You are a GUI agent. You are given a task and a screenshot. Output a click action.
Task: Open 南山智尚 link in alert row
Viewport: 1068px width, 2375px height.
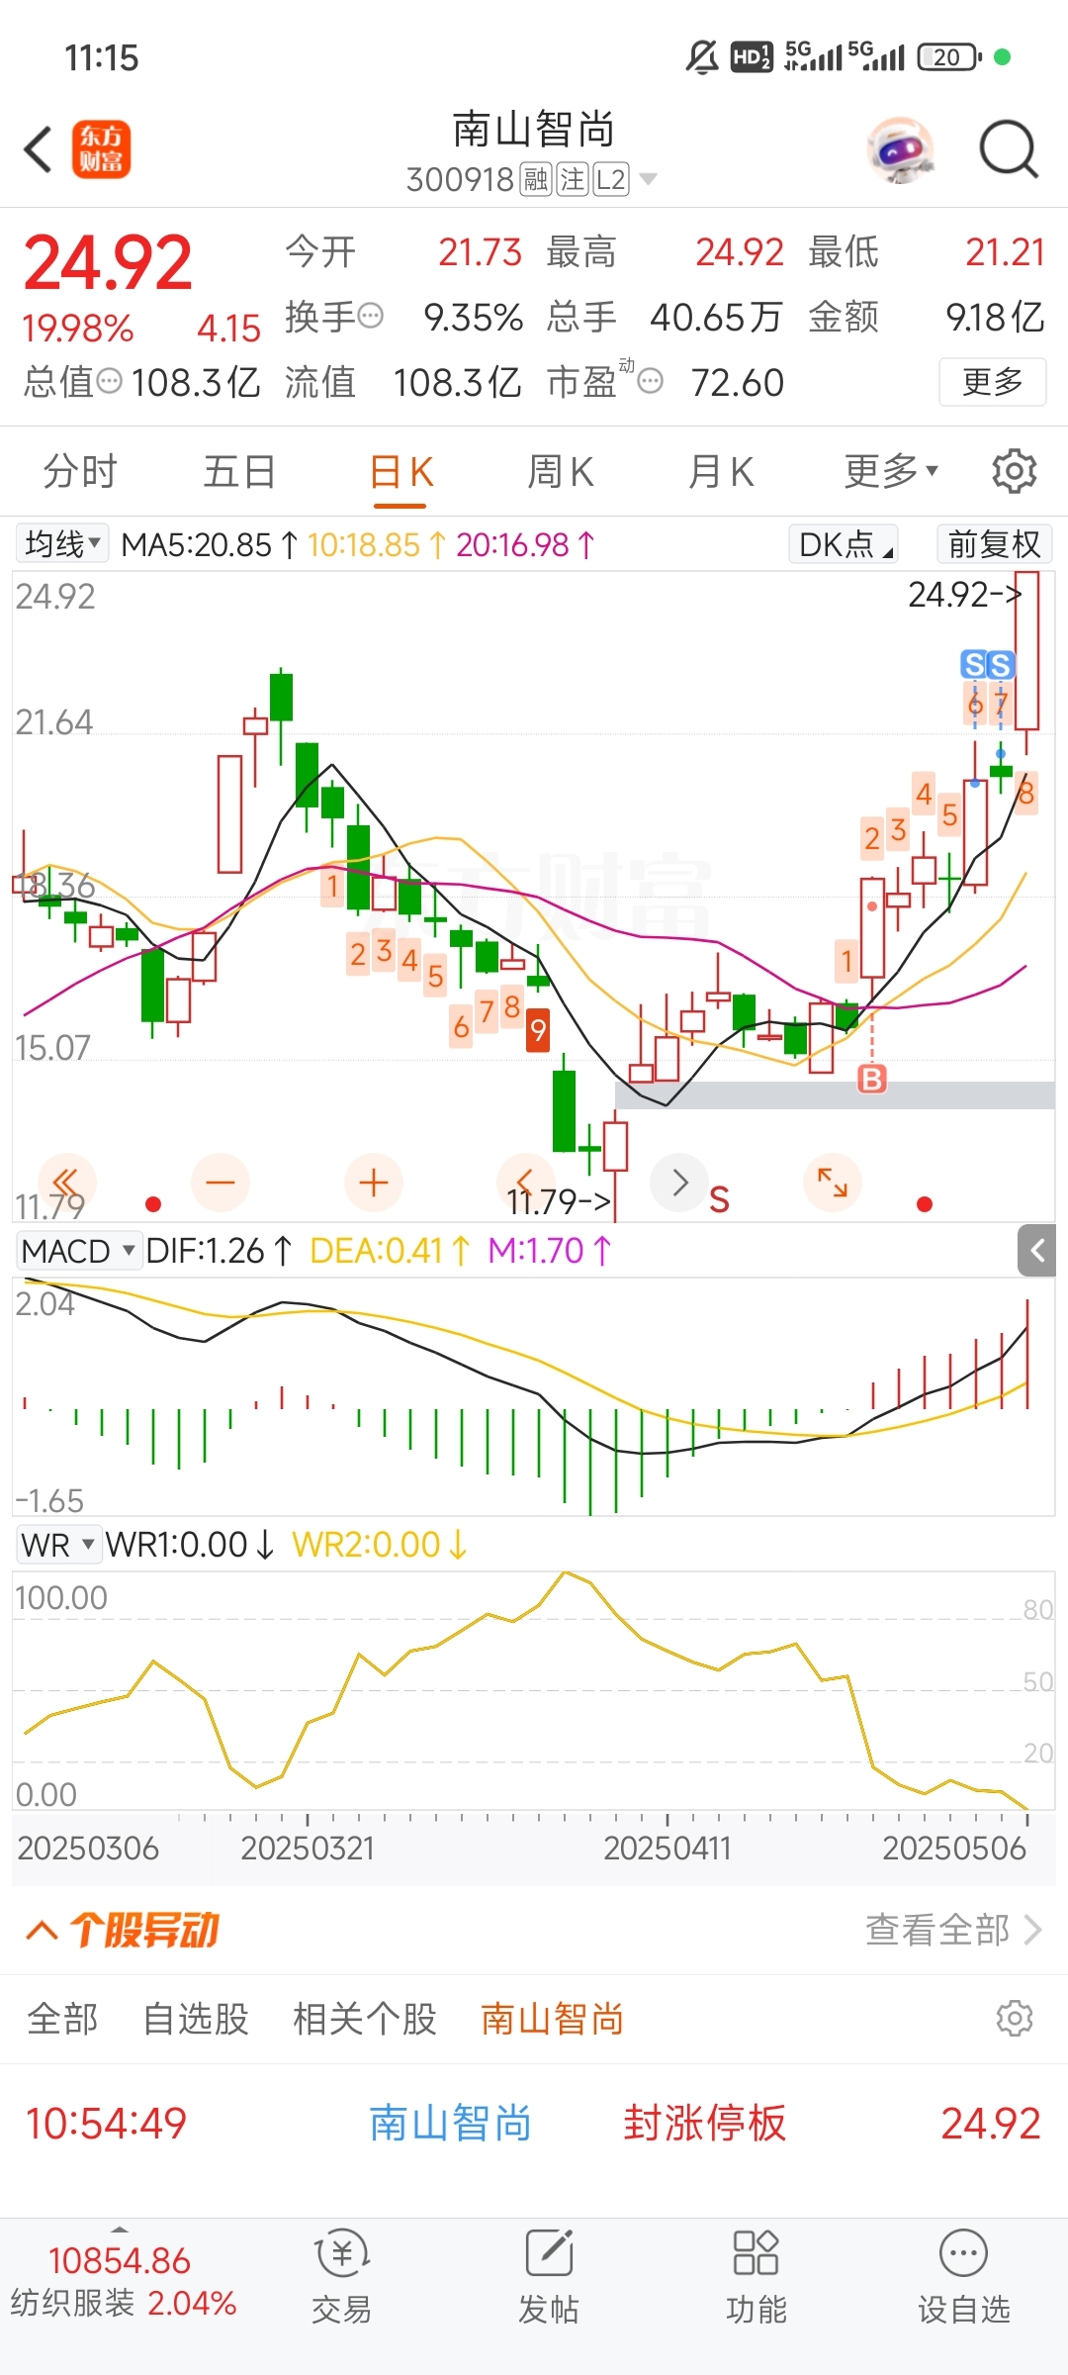(450, 2124)
